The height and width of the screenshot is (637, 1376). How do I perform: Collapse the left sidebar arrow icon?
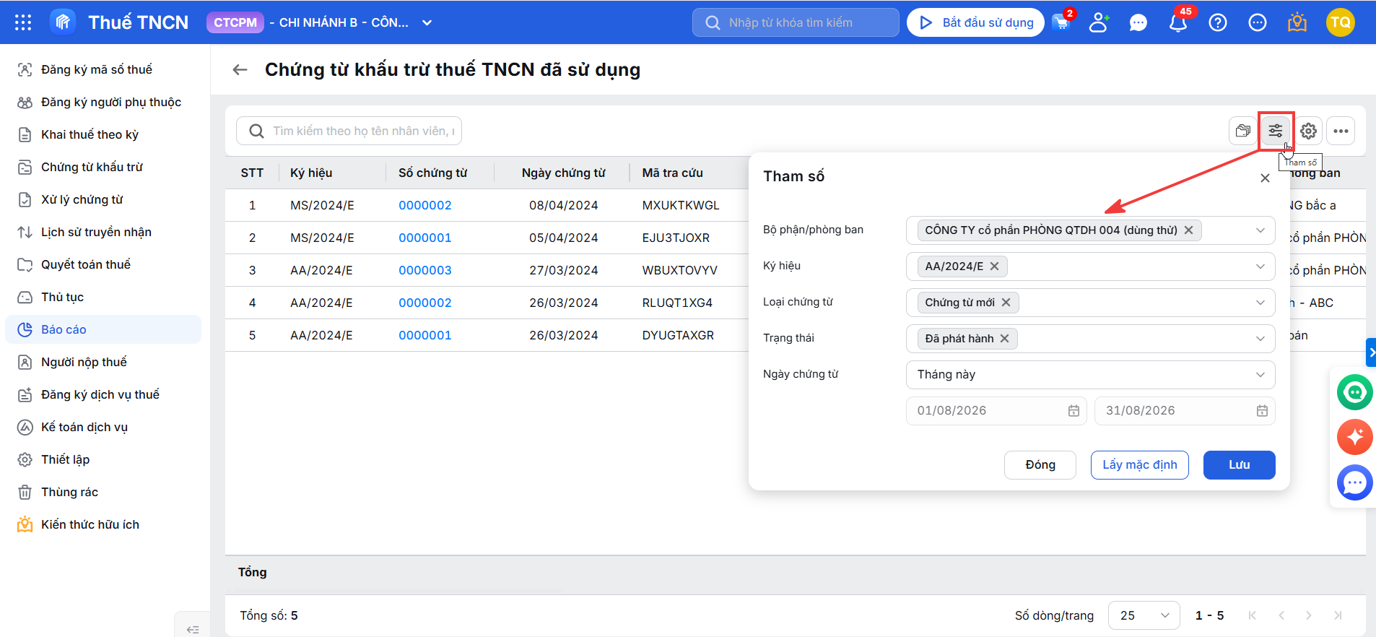click(193, 629)
